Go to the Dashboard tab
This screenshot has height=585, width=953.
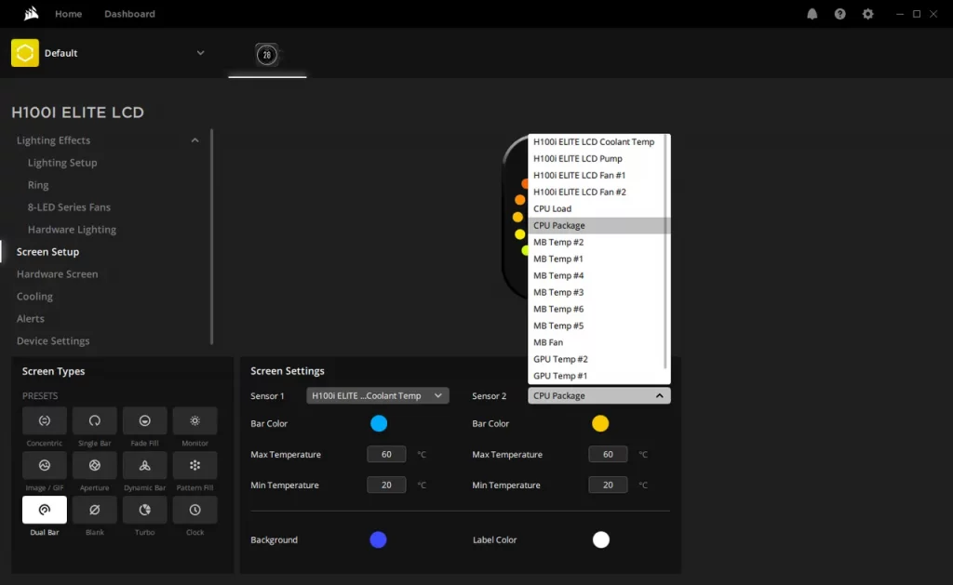tap(129, 14)
